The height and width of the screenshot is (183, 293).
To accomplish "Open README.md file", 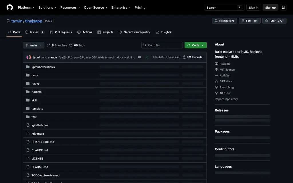I will click(39, 167).
